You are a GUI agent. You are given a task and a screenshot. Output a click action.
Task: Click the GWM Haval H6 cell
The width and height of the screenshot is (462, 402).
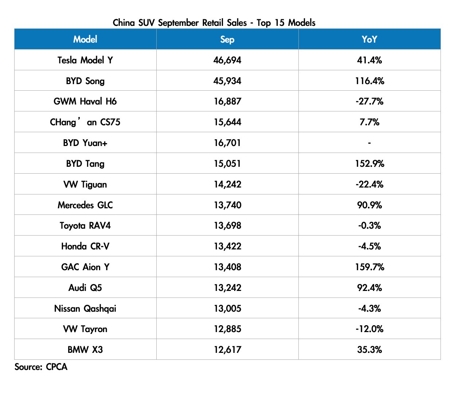(85, 101)
